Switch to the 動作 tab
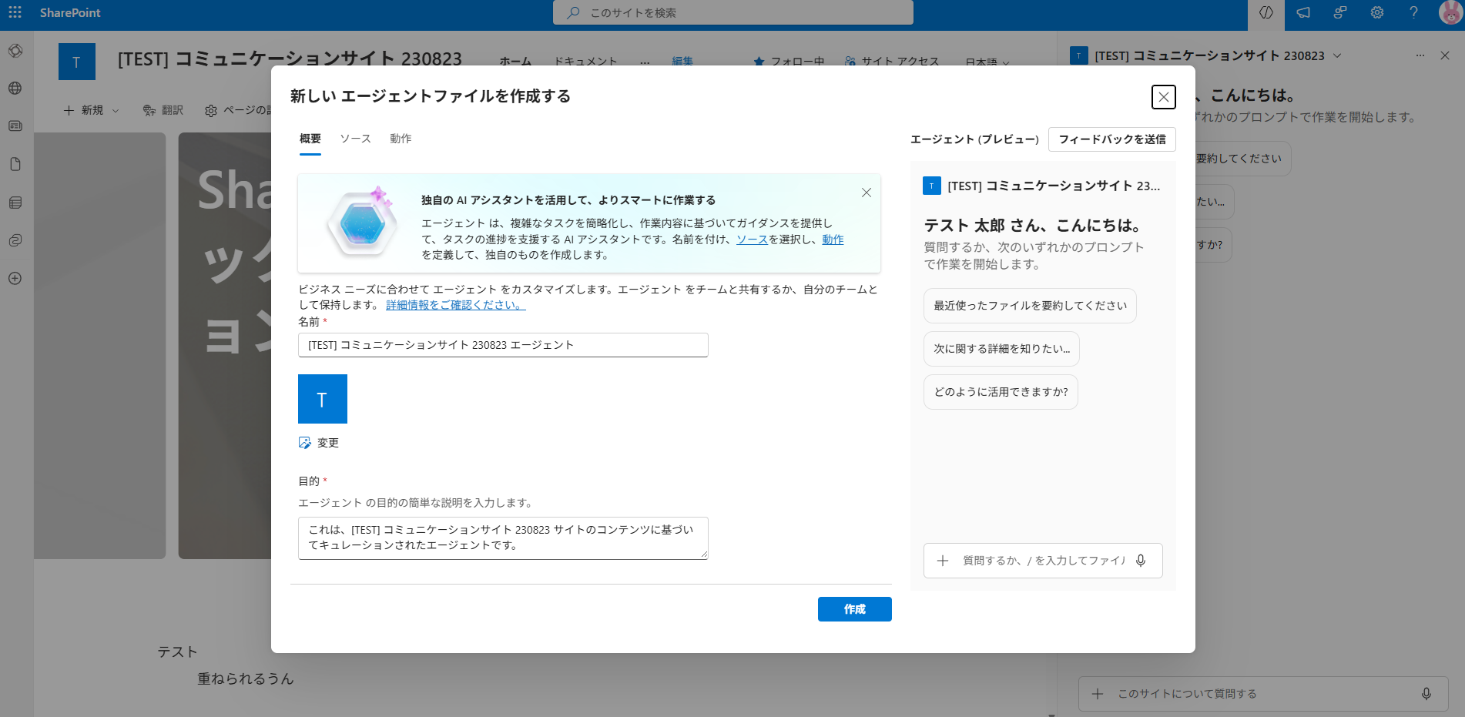Image resolution: width=1465 pixels, height=717 pixels. point(401,139)
